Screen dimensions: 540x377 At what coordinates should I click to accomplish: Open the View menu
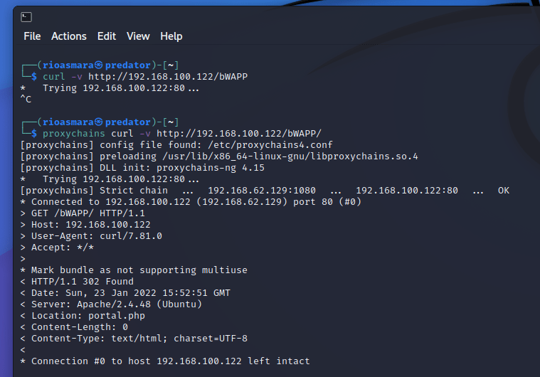point(138,36)
